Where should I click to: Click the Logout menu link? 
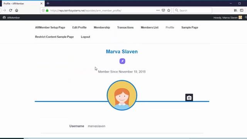[86, 37]
